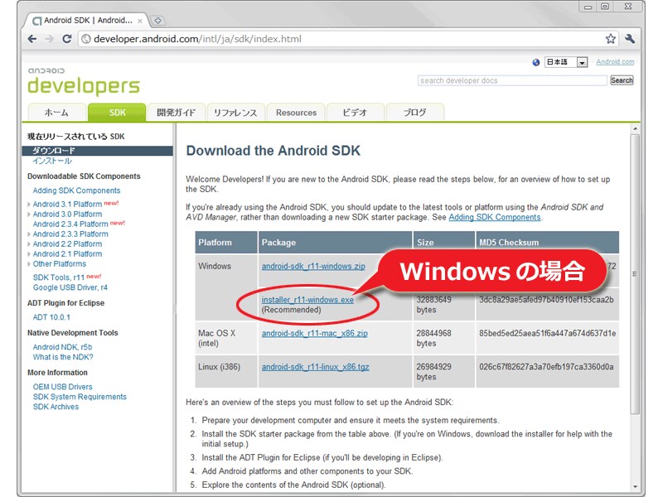Viewport: 663px width, 497px height.
Task: Open the Android 2.1 Platform link
Action: pos(68,254)
